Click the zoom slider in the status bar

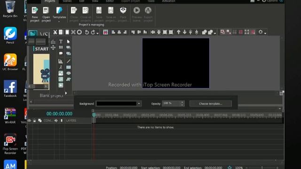pos(262,168)
